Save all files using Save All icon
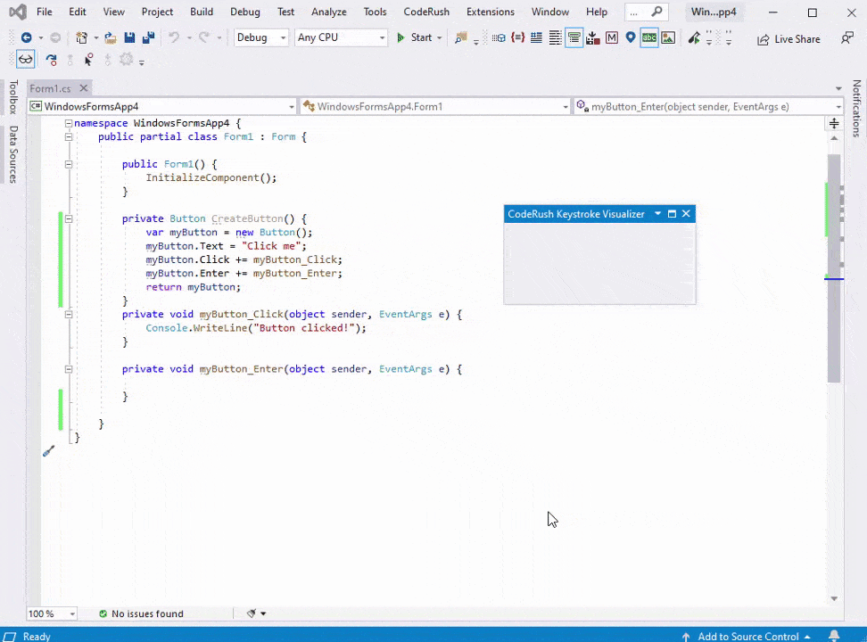Viewport: 867px width, 642px height. pyautogui.click(x=148, y=37)
